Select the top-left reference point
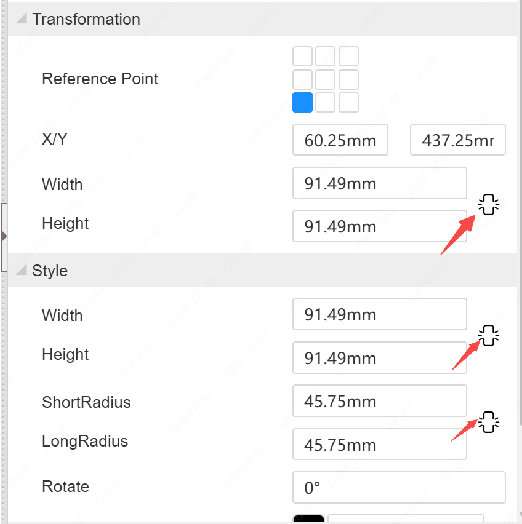The image size is (522, 524). pos(302,56)
